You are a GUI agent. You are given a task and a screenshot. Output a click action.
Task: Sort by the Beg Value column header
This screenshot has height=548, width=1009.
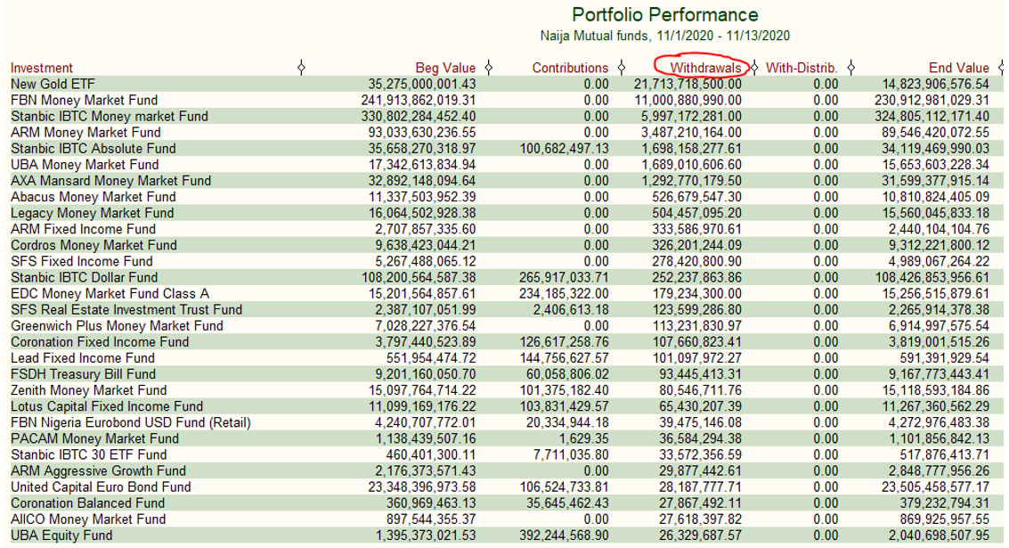tap(445, 68)
